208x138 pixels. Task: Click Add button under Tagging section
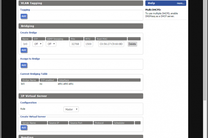(x=23, y=16)
